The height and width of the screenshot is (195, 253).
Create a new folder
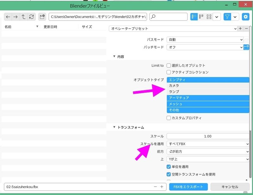pos(42,17)
